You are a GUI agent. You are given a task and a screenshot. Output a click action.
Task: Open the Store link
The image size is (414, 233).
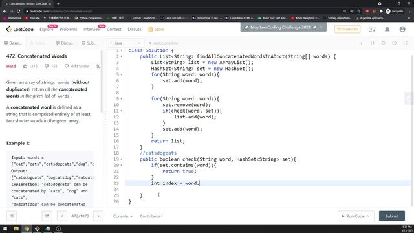point(157,29)
